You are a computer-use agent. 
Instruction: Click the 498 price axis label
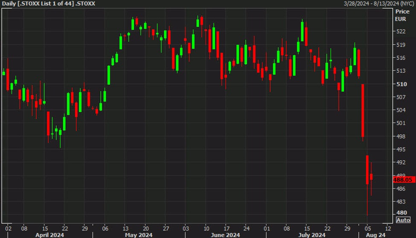tap(401, 136)
